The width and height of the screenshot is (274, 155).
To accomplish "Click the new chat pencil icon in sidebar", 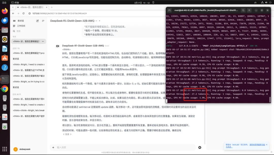I will (38, 21).
